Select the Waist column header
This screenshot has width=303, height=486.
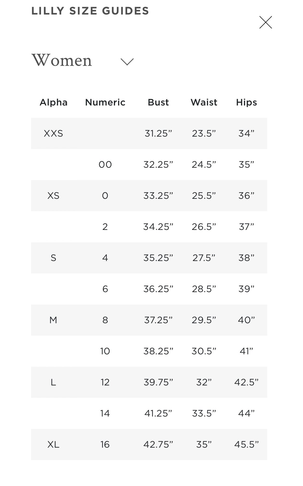(204, 102)
